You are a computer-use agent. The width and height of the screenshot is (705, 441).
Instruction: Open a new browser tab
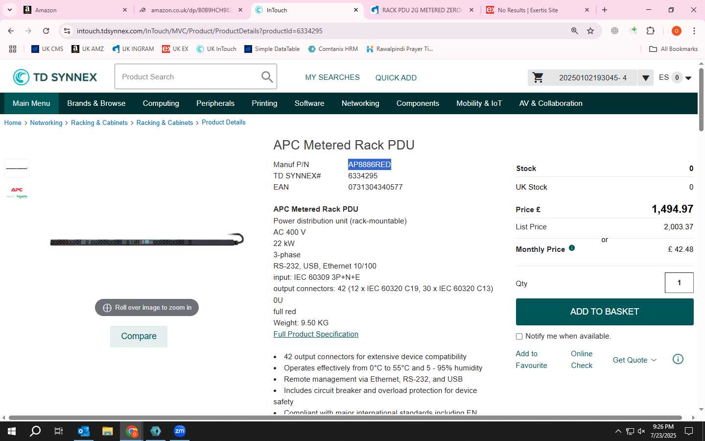605,10
